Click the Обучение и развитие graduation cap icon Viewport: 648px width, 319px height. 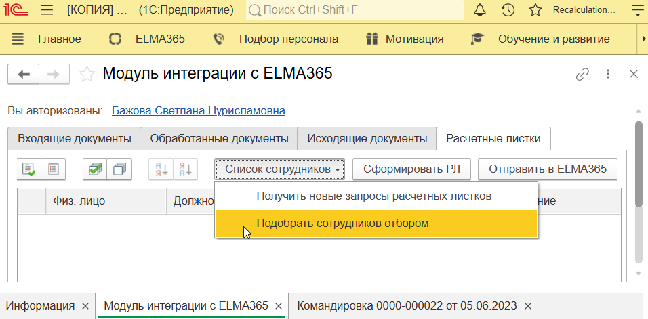point(477,39)
